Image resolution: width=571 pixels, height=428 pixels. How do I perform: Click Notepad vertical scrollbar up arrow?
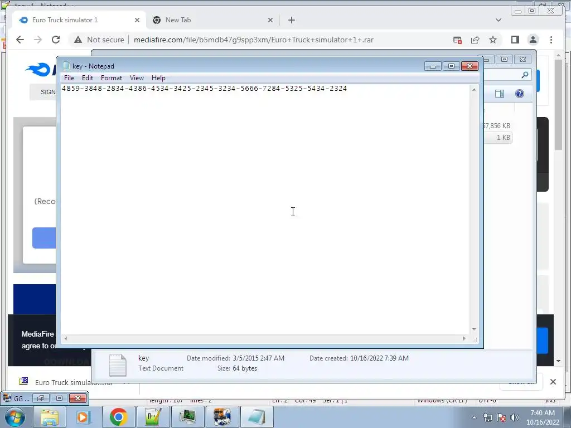[x=474, y=90]
